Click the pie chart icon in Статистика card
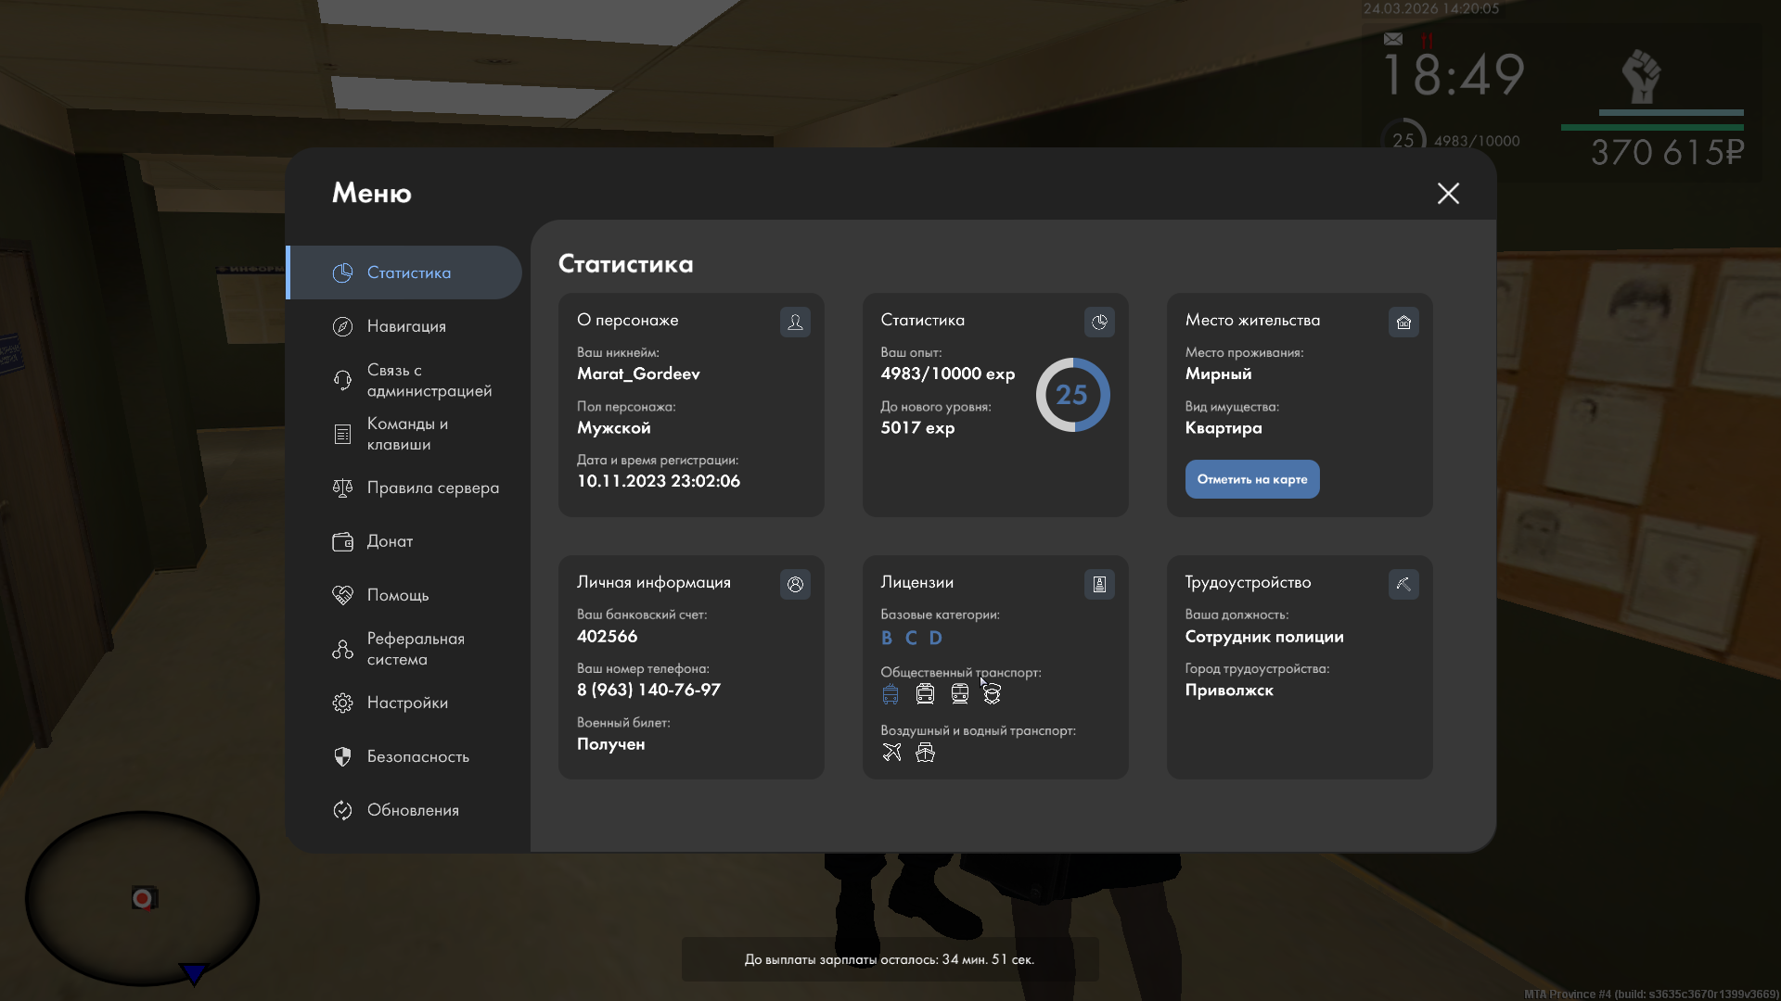This screenshot has width=1781, height=1001. pos(1099,322)
